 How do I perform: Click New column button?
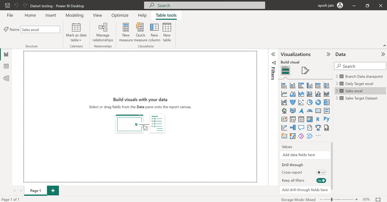coord(154,33)
